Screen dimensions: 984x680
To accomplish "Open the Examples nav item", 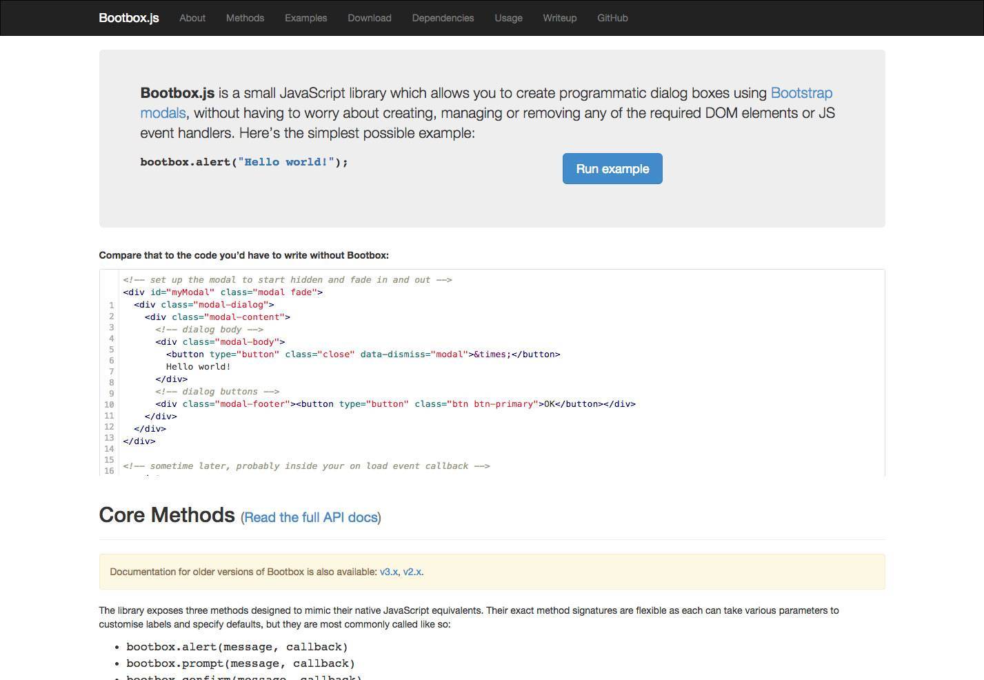I will [305, 18].
